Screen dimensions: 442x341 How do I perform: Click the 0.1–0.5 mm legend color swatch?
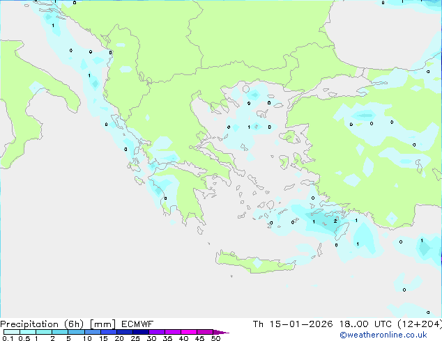tap(12, 332)
